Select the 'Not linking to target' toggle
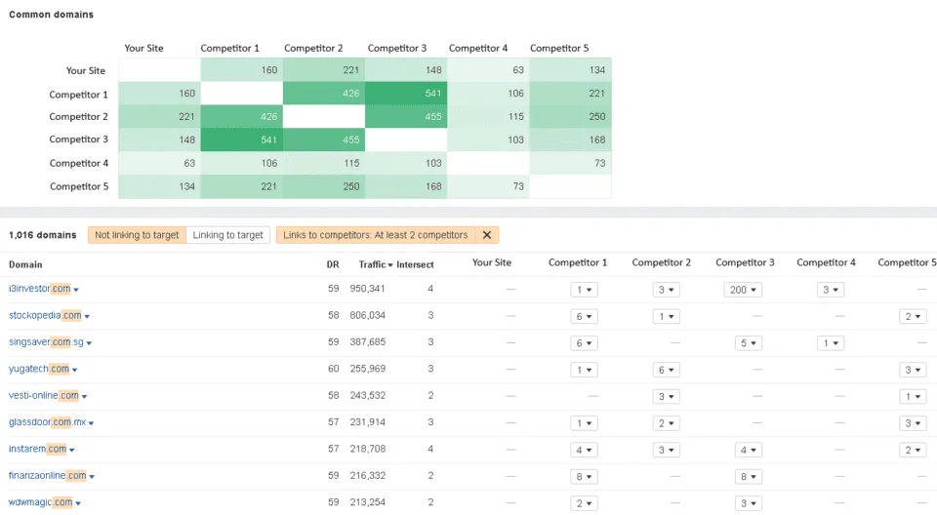 coord(137,235)
